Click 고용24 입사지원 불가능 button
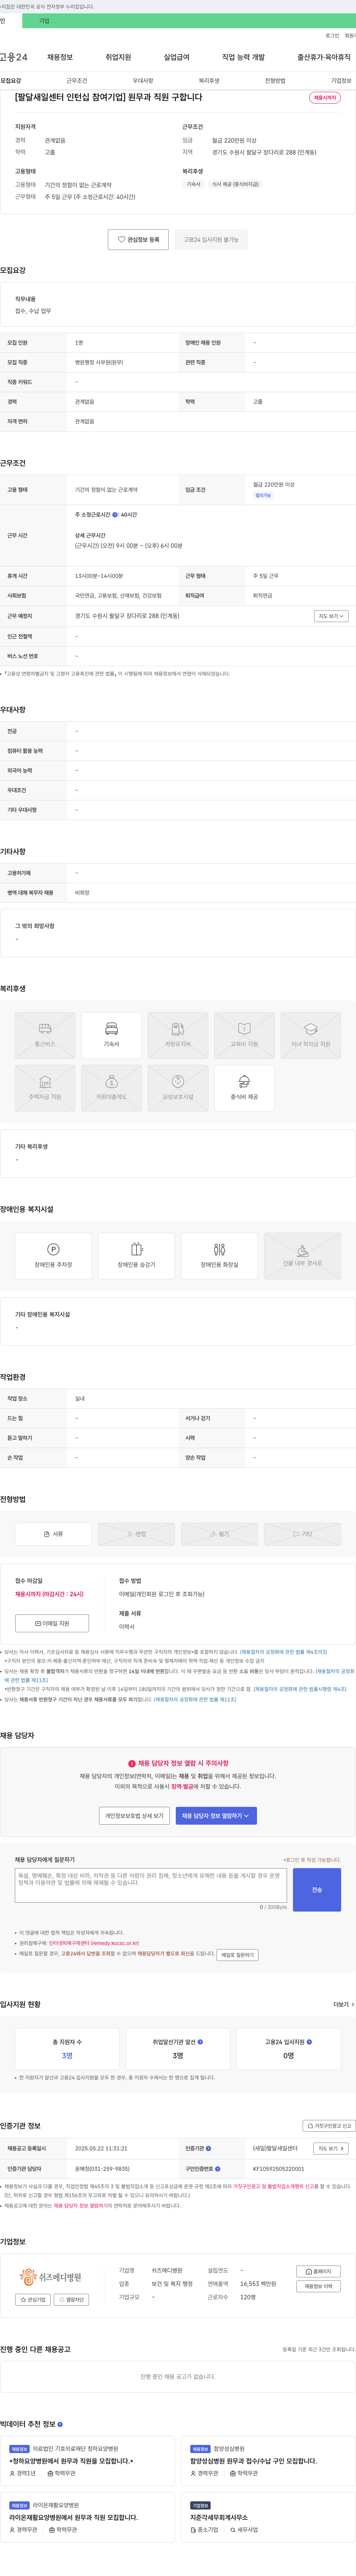356x2576 pixels. click(x=211, y=240)
